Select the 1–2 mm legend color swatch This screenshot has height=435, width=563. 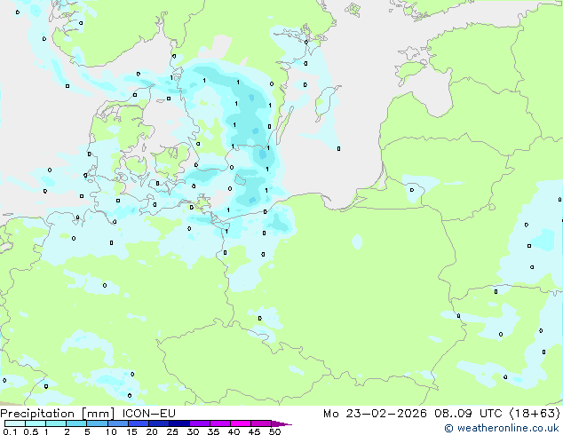56,423
